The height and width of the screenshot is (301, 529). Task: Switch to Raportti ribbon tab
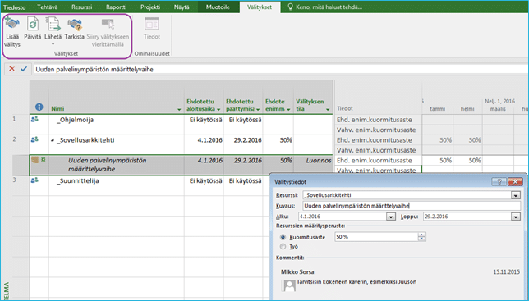pyautogui.click(x=116, y=7)
